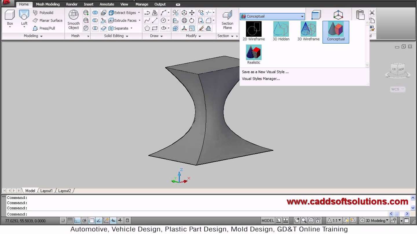Switch to the Mesh Modeling ribbon tab
Viewport: 417px width, 234px height.
tap(48, 4)
